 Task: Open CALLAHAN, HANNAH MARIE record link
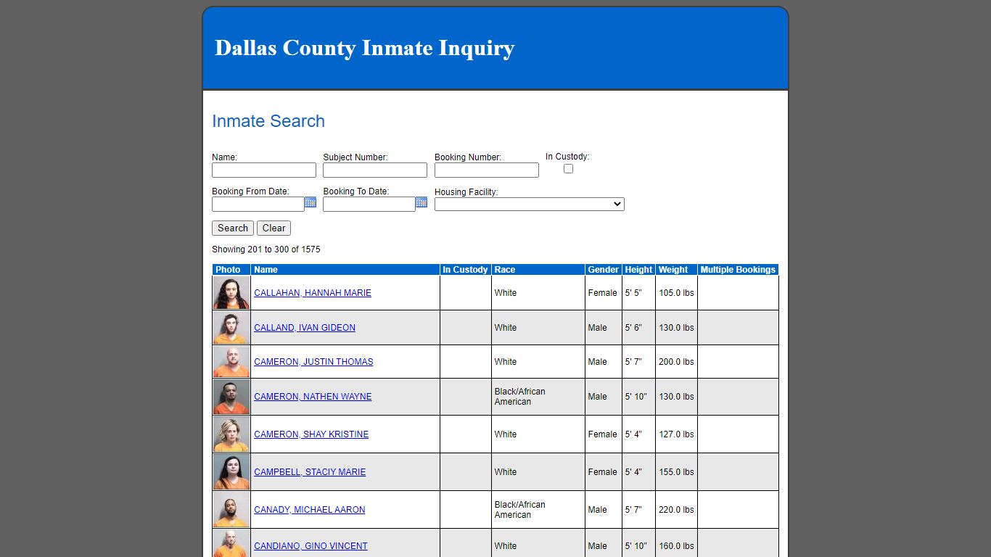pyautogui.click(x=313, y=293)
